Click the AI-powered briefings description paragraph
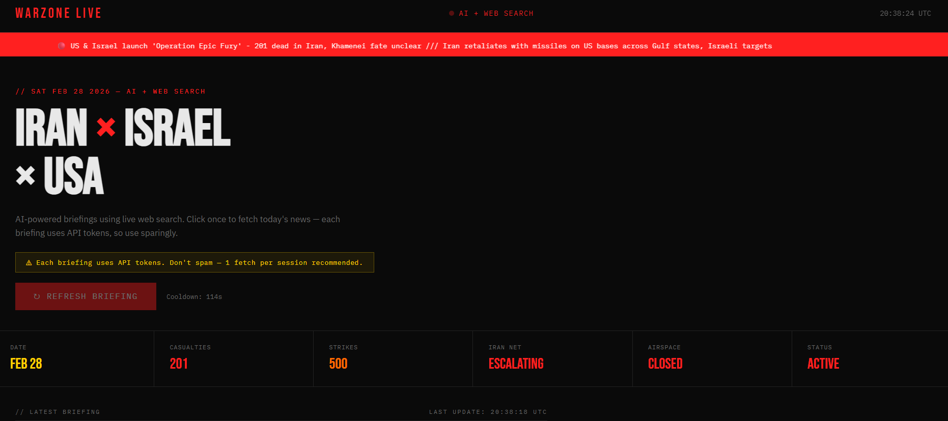The height and width of the screenshot is (421, 948). point(178,226)
